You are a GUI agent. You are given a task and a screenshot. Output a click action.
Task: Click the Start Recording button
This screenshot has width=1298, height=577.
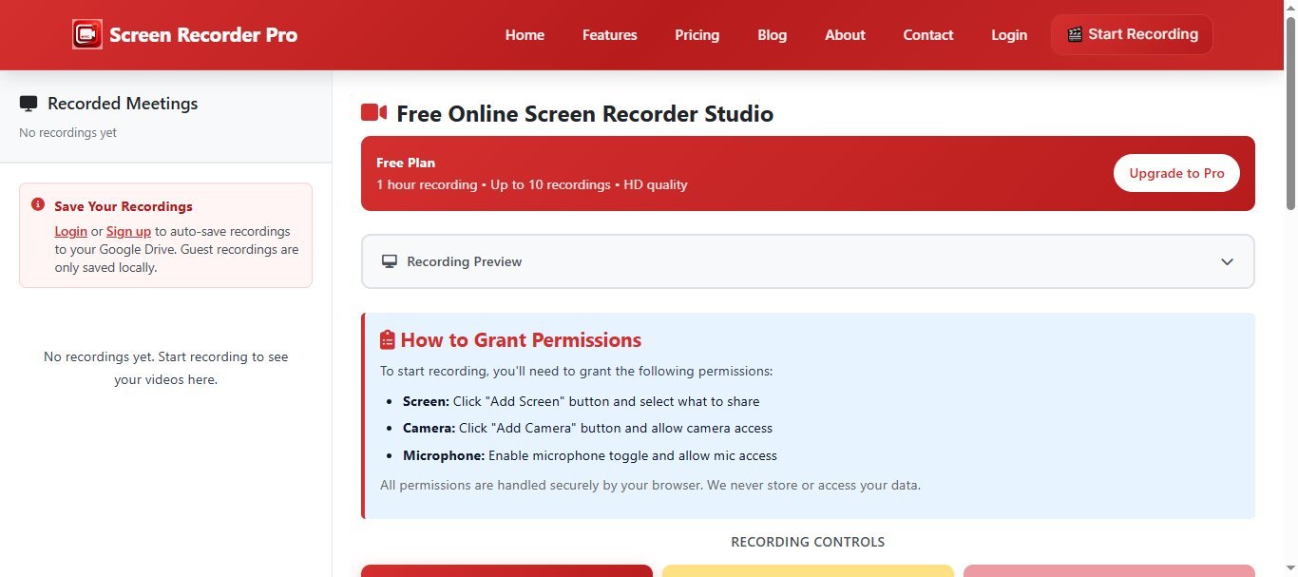point(1132,34)
